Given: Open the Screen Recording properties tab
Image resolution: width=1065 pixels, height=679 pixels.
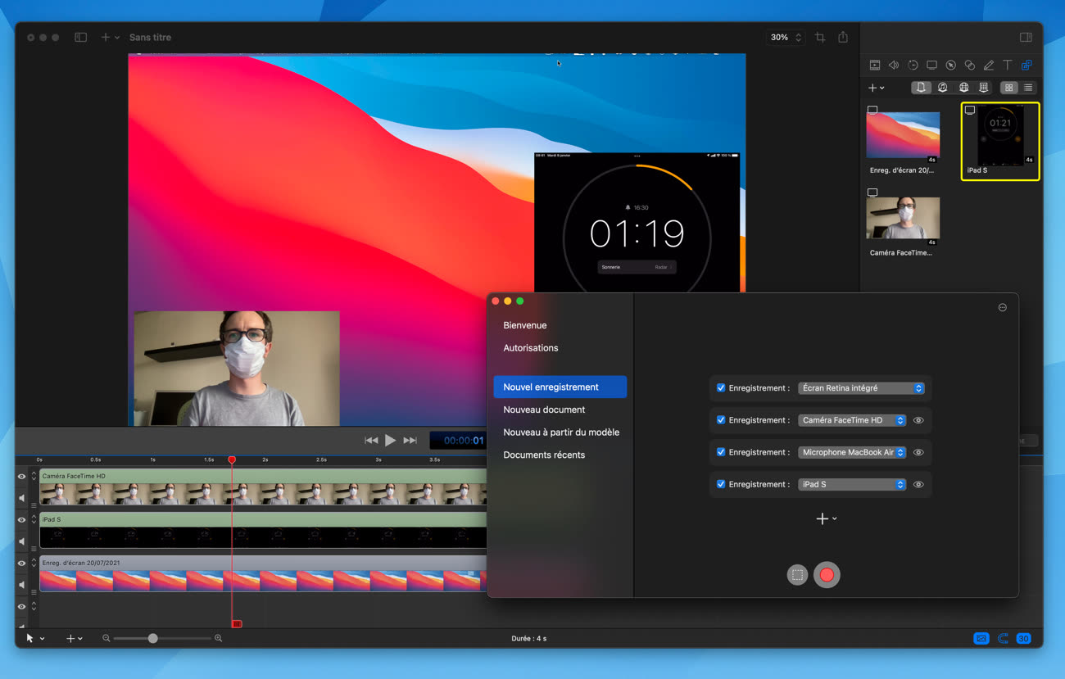Looking at the screenshot, I should pyautogui.click(x=931, y=65).
